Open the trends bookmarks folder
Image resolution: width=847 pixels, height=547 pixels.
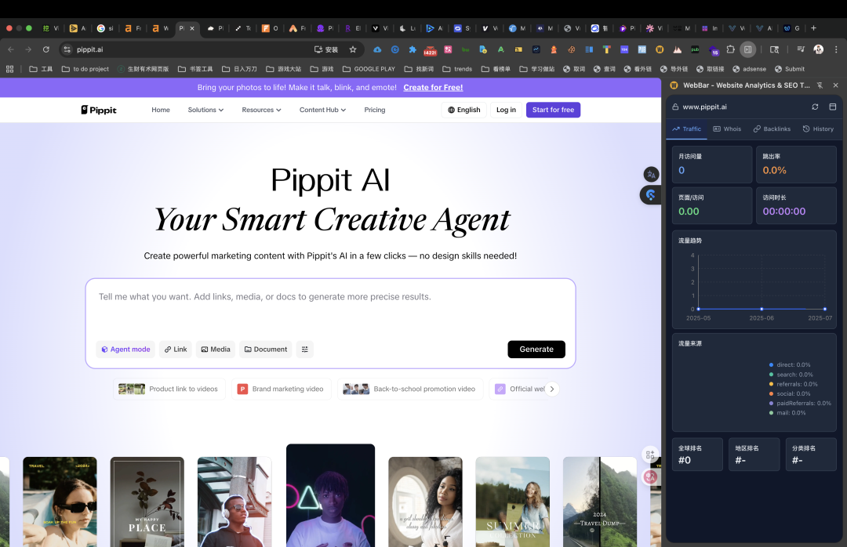[x=457, y=69]
